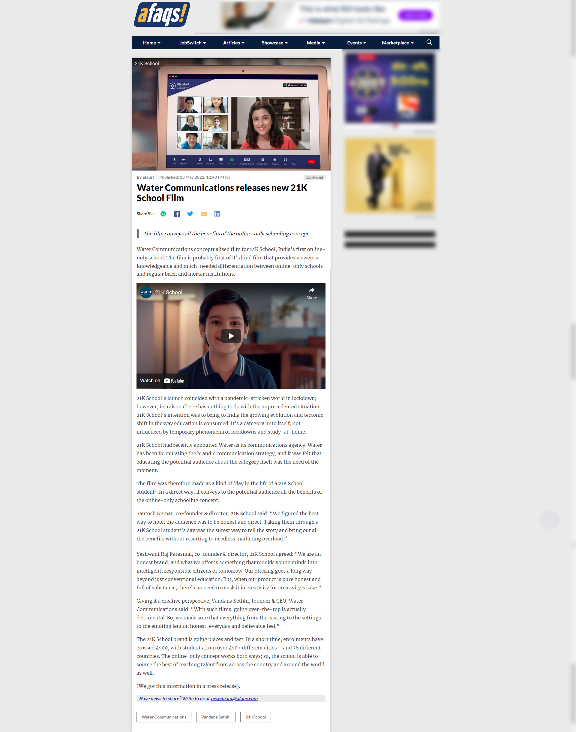
Task: Open the 21KSchool tag
Action: [256, 717]
